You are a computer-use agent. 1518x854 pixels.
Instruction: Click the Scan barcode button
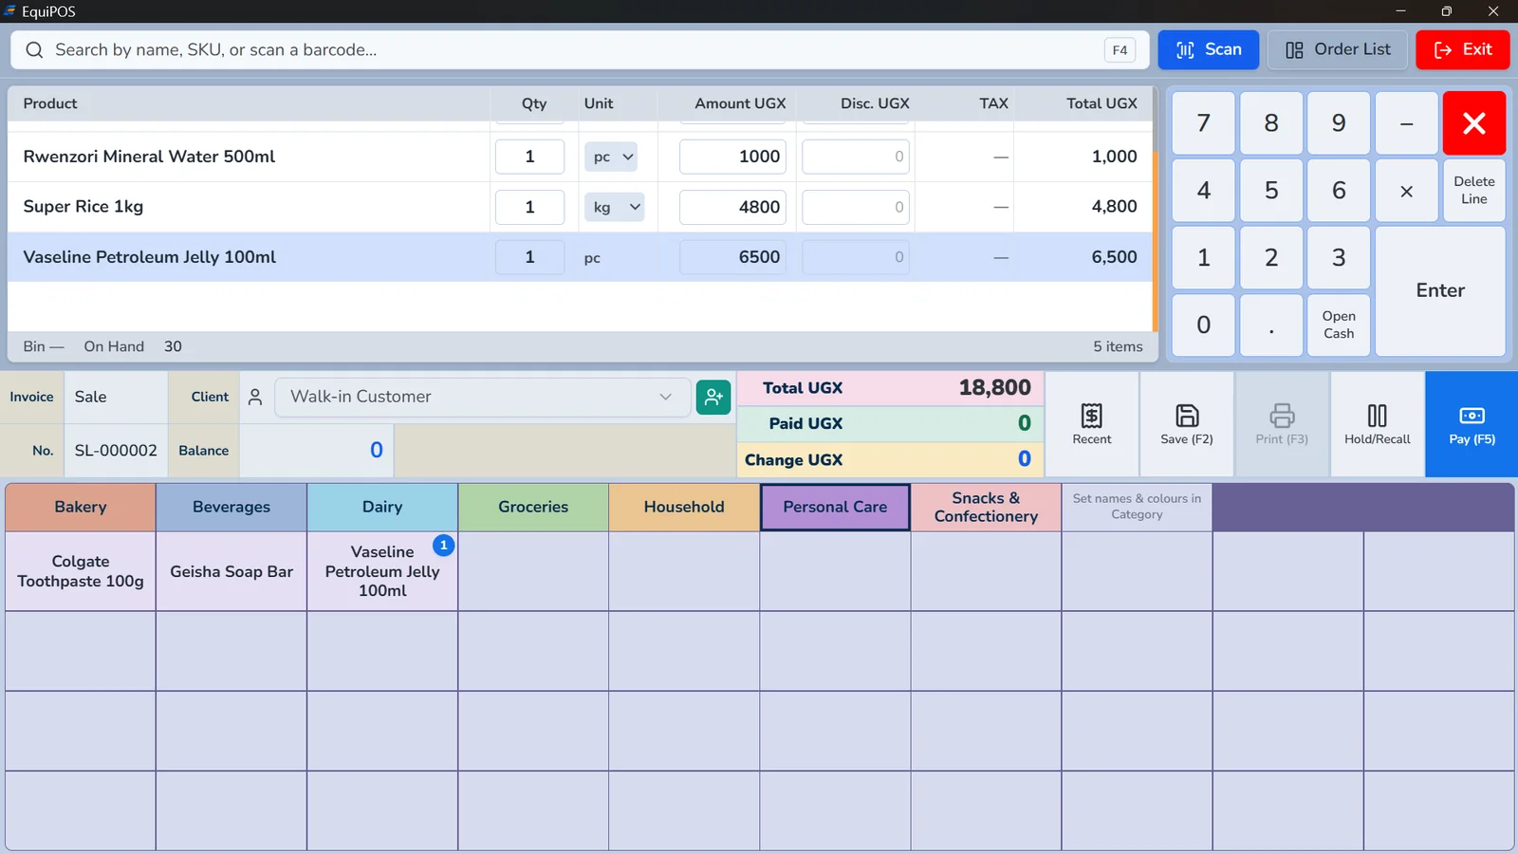tap(1208, 49)
